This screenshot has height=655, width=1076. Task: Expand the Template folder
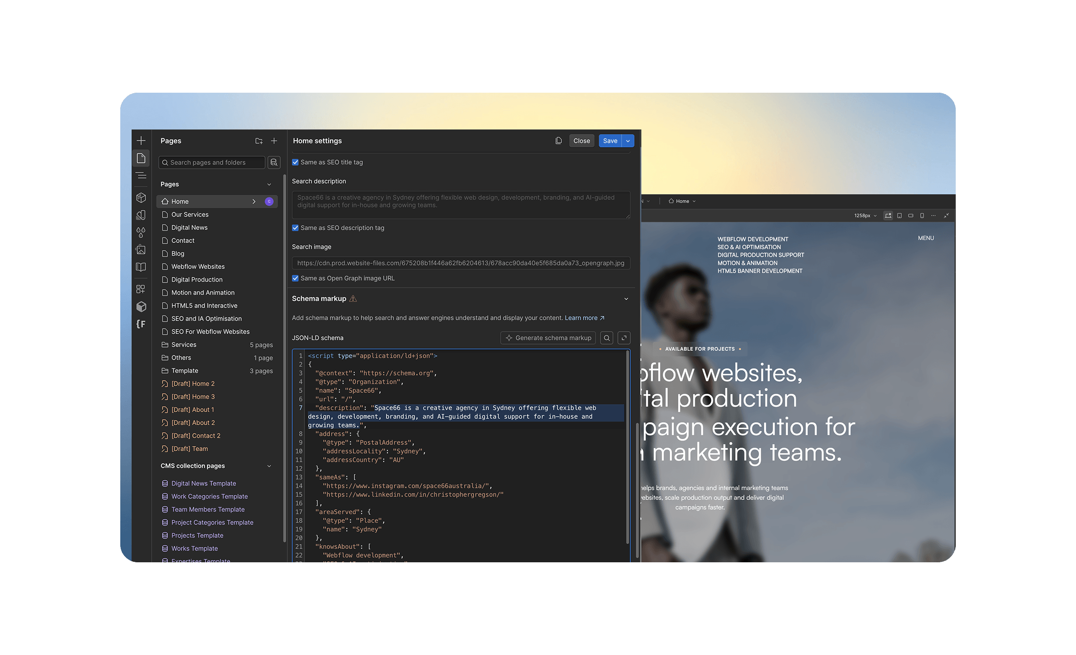(x=217, y=371)
